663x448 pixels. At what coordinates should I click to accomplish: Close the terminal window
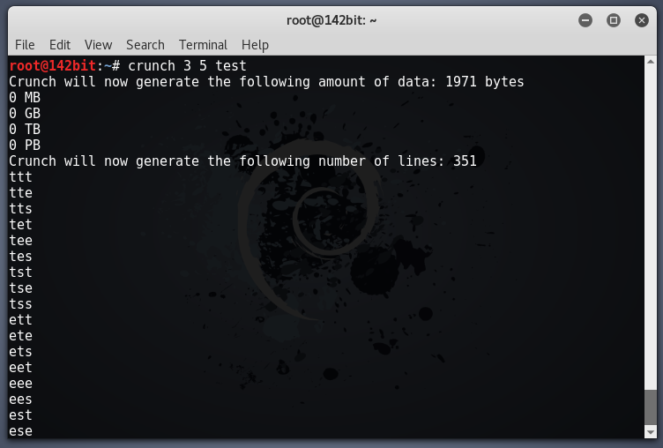642,20
